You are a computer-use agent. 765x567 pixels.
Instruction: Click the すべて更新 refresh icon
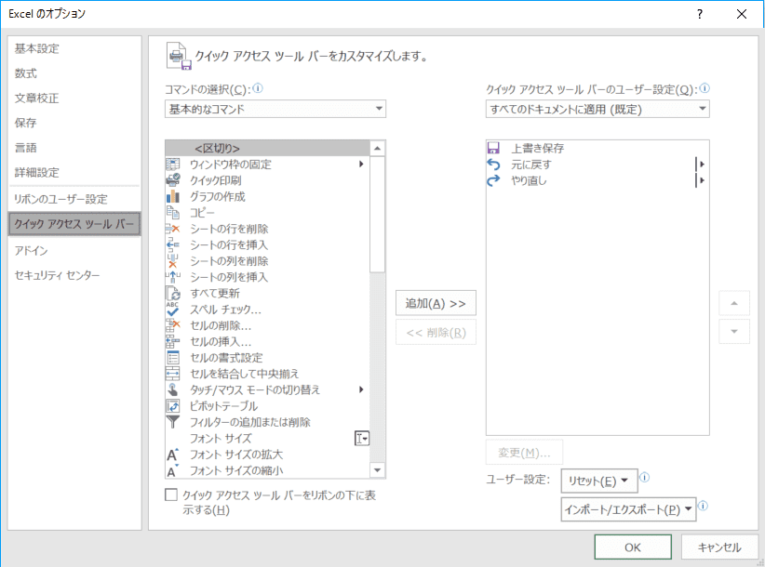[x=173, y=293]
